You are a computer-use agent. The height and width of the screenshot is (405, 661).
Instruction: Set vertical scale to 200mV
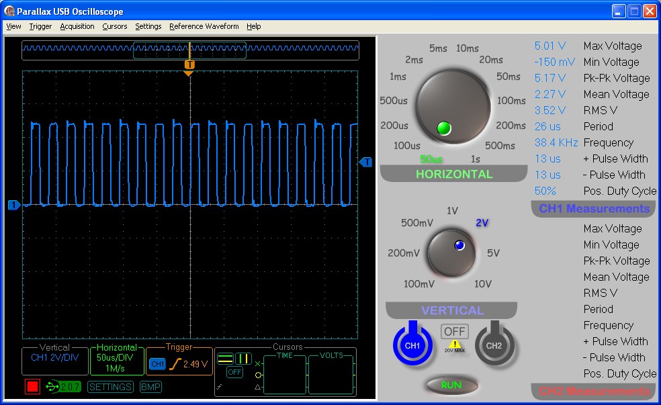click(404, 253)
